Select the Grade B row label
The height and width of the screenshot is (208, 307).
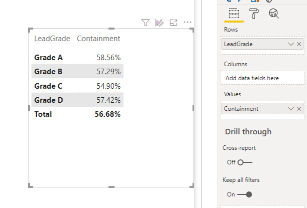click(48, 72)
